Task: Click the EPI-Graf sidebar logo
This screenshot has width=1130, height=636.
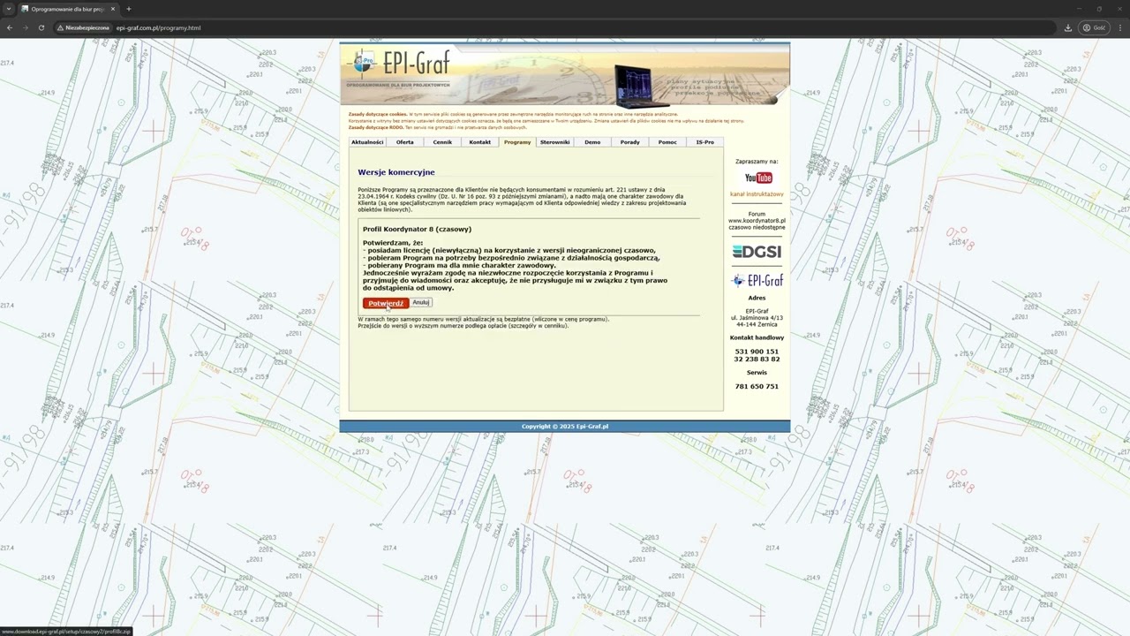Action: coord(757,281)
